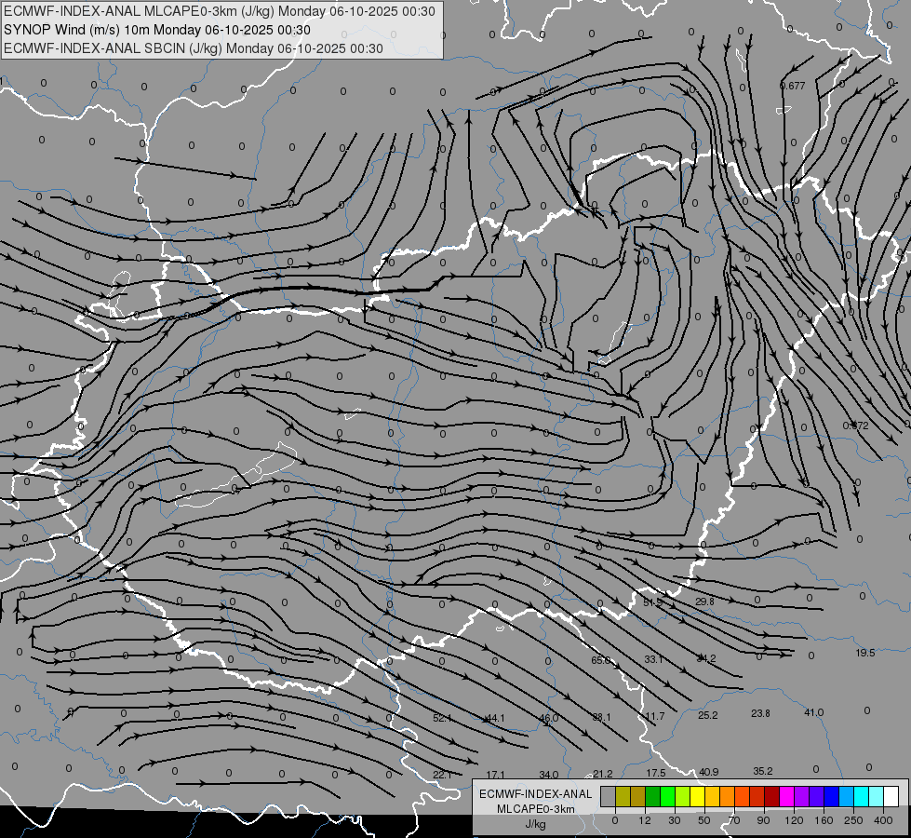Image resolution: width=911 pixels, height=838 pixels.
Task: Pick the bright green legend swatch
Action: point(667,796)
